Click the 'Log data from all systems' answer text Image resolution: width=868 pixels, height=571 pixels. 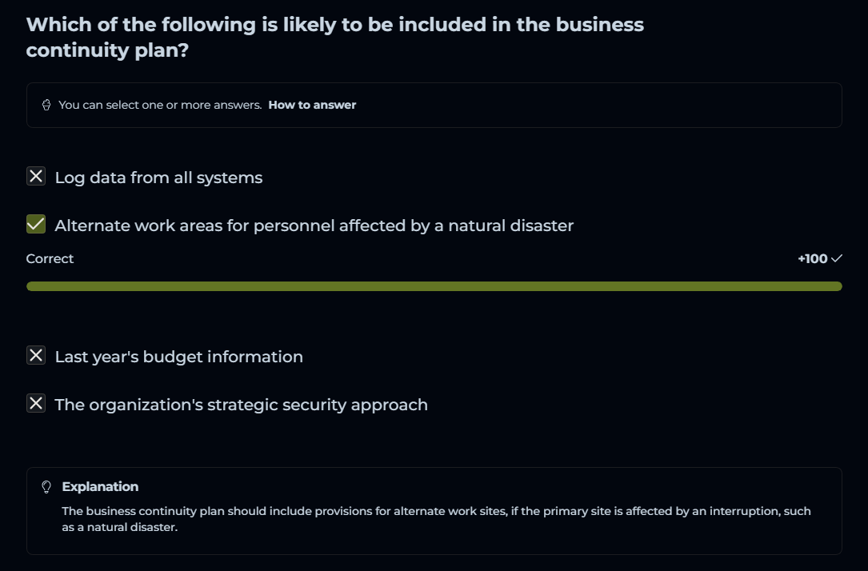[158, 178]
